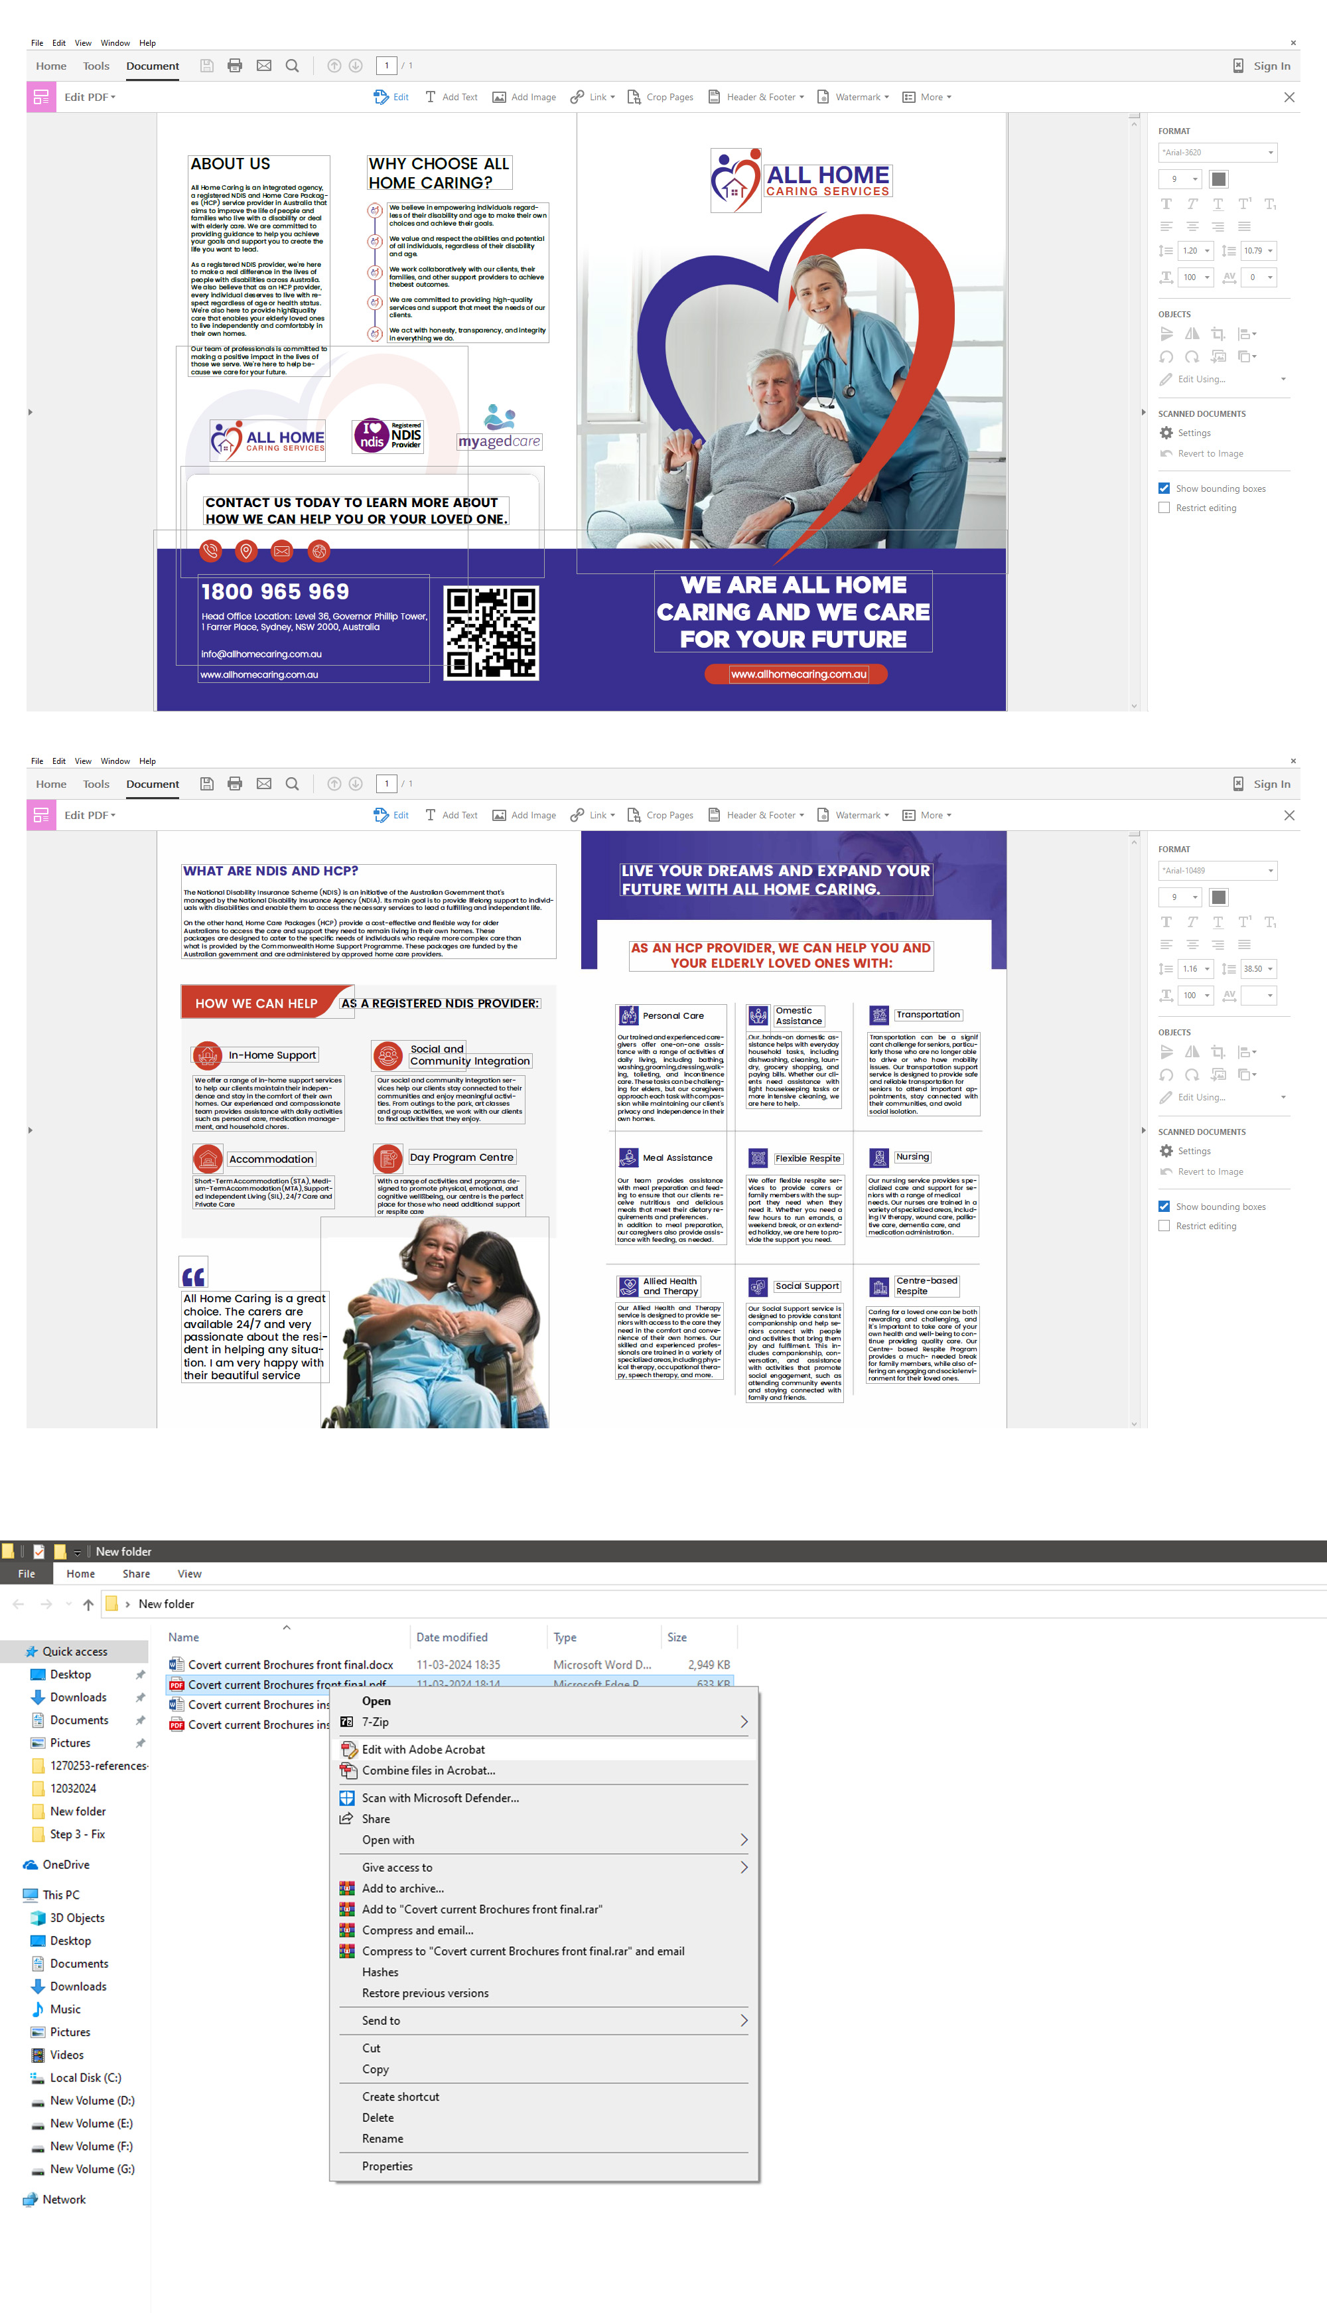Apply underline in the *Arial-10489 format panel
Viewport: 1327px width, 2313px height.
[1218, 923]
